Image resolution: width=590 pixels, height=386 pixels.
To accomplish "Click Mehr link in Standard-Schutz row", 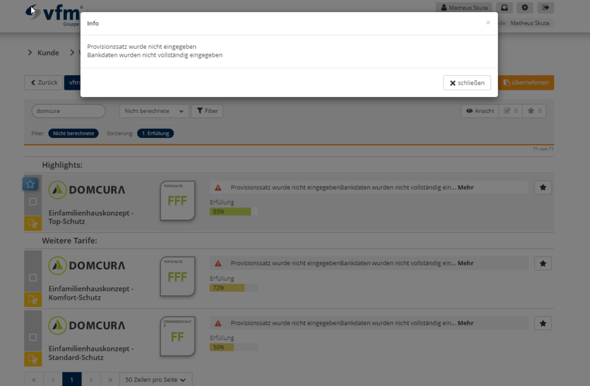I will [x=466, y=323].
